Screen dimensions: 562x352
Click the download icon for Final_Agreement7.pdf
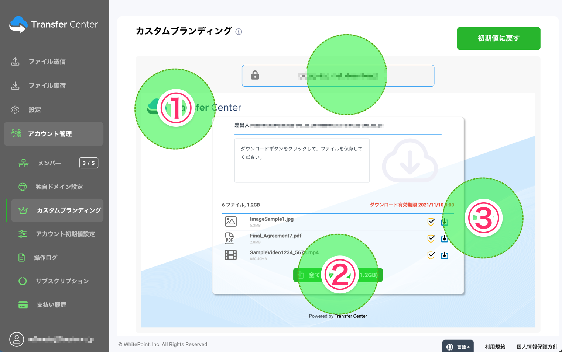(x=444, y=238)
